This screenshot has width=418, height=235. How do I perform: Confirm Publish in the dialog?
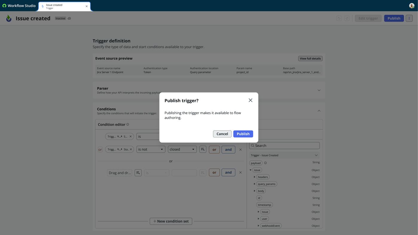tap(243, 134)
